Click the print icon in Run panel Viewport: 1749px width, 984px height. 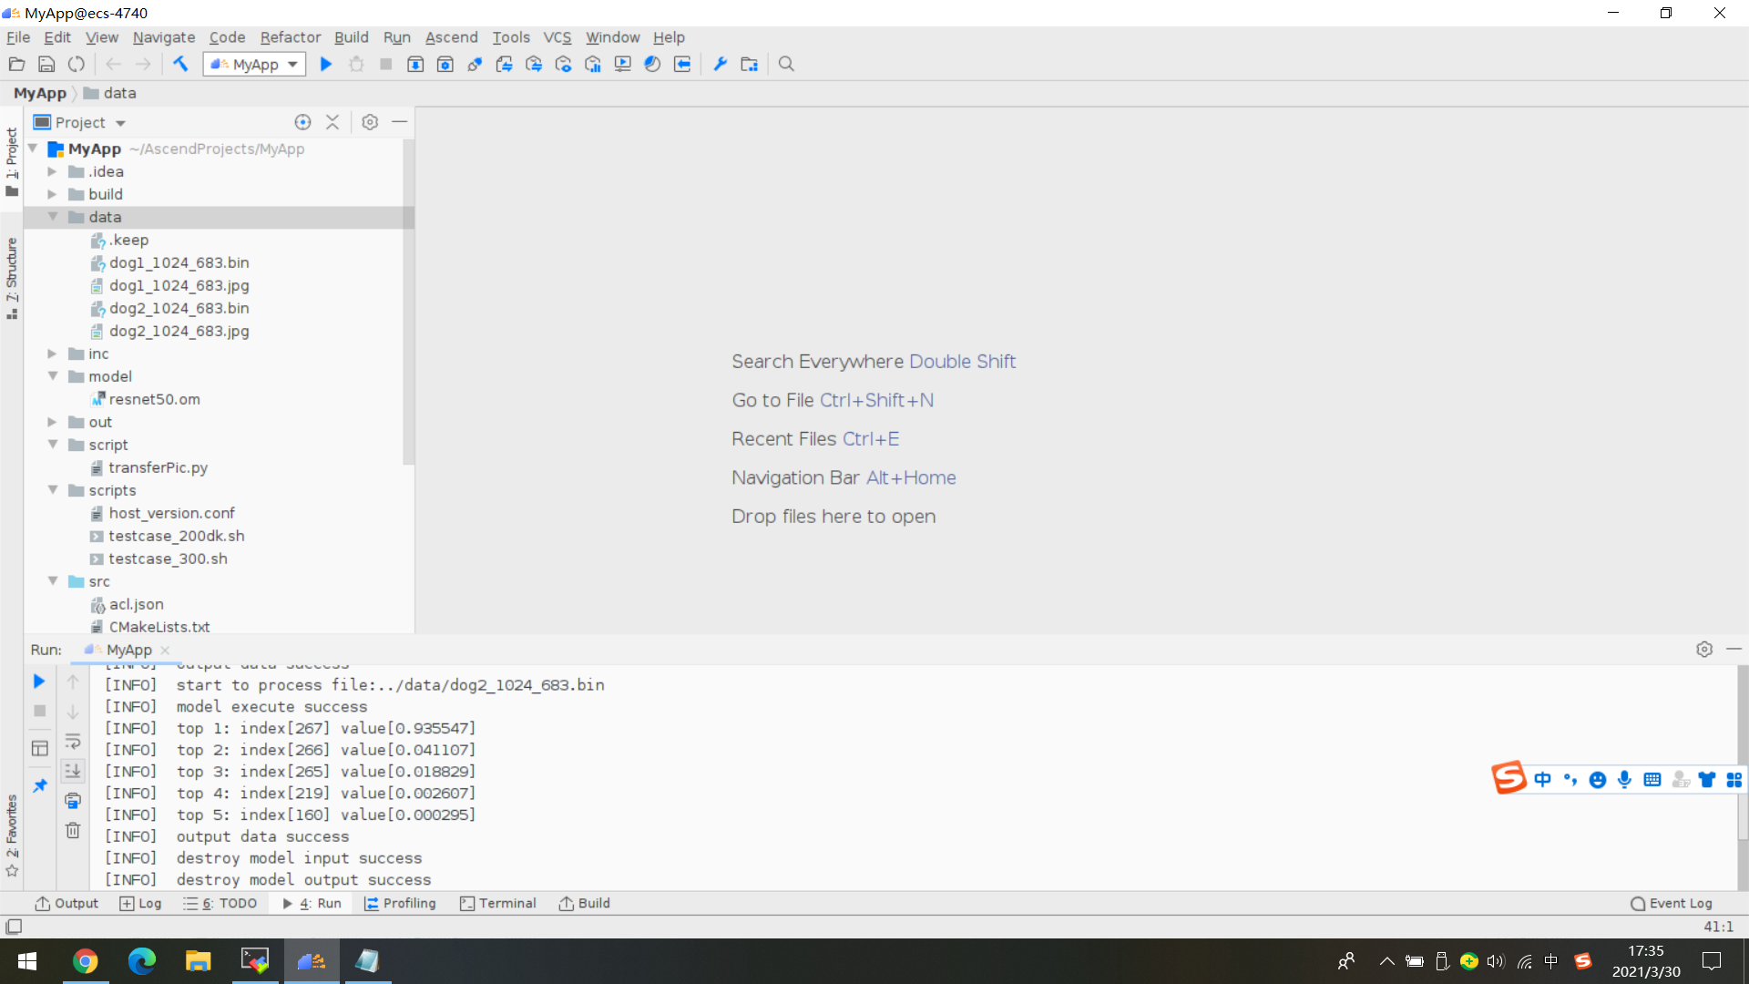coord(73,801)
